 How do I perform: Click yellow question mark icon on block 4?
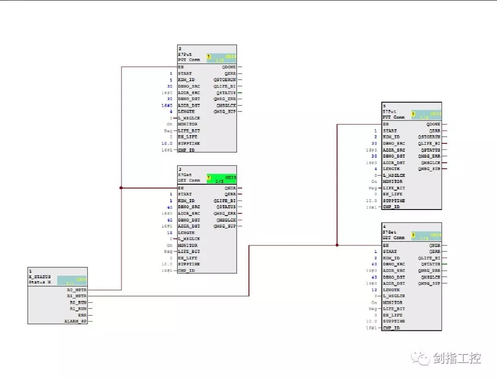point(414,235)
